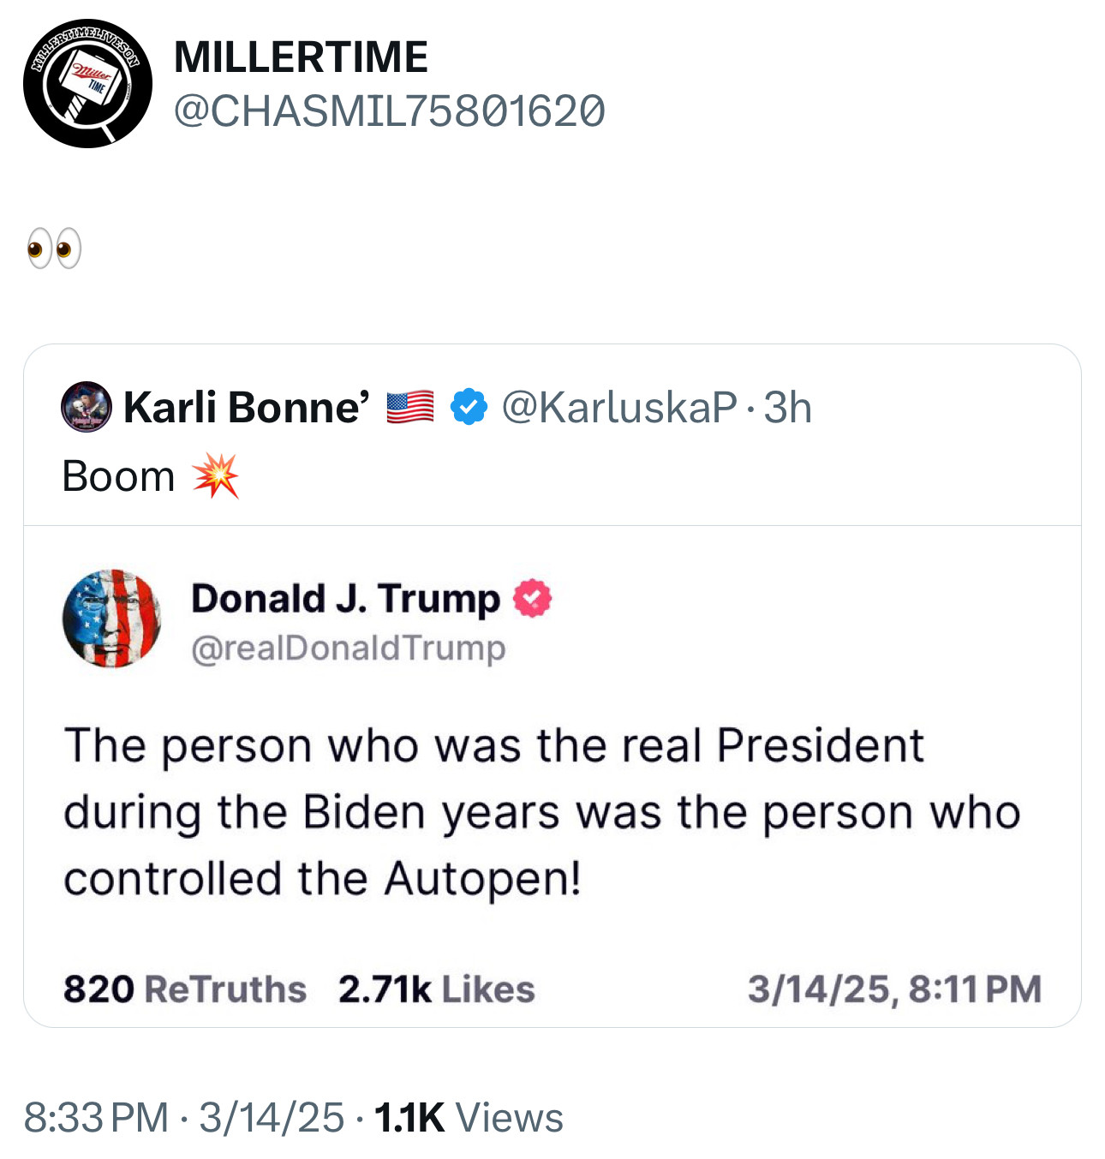1105x1159 pixels.
Task: Open the MILLERTIME display name
Action: coord(301,57)
